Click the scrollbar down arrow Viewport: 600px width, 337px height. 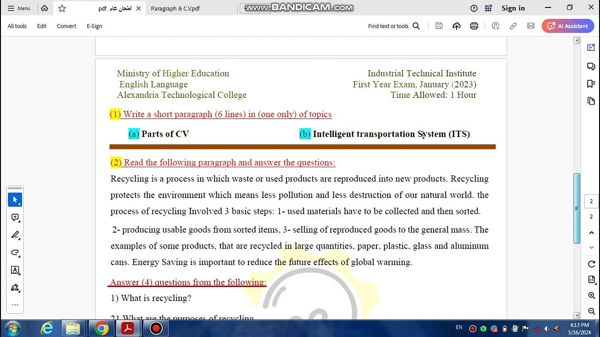577,315
